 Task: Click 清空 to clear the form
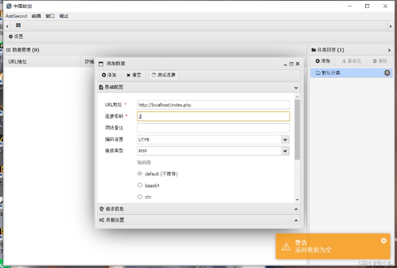pos(133,75)
